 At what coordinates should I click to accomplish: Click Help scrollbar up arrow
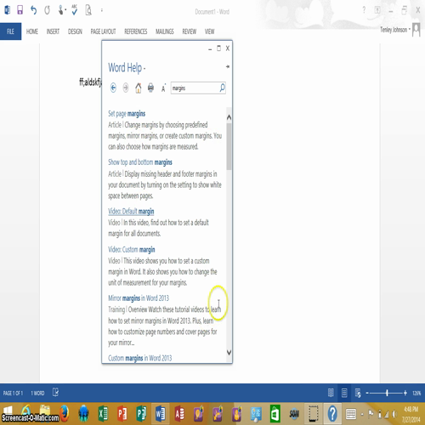[x=229, y=117]
